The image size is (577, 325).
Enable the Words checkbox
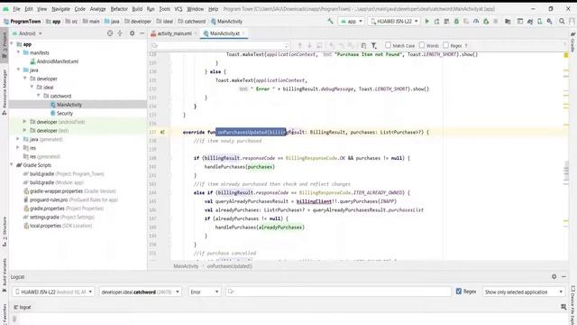click(422, 45)
